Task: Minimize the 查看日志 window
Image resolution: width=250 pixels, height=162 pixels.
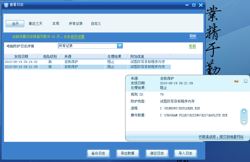Action: (x=187, y=5)
